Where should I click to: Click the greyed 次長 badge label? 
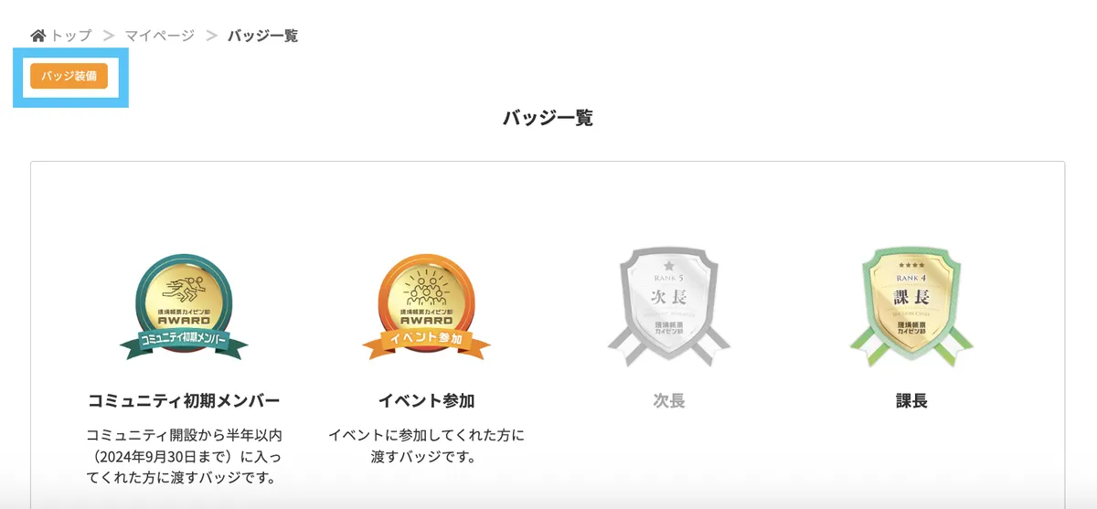[669, 401]
